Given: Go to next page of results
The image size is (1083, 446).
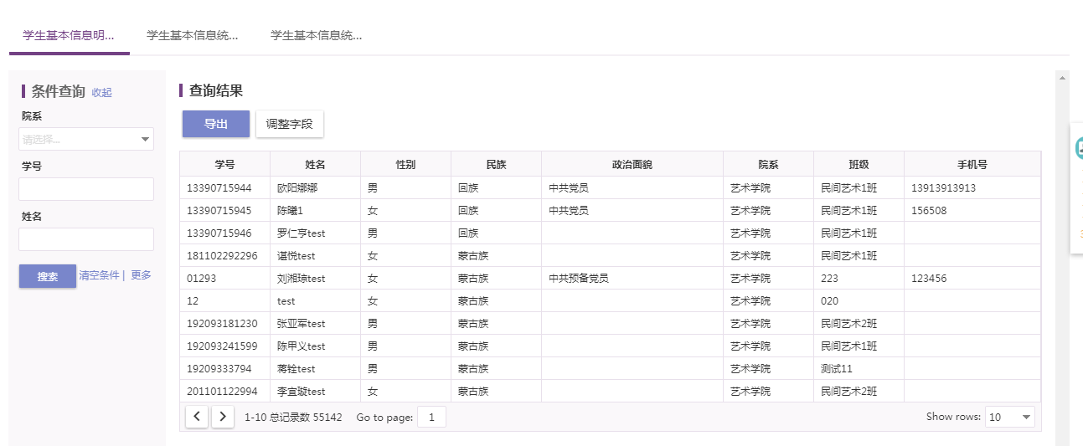Looking at the screenshot, I should (x=223, y=417).
